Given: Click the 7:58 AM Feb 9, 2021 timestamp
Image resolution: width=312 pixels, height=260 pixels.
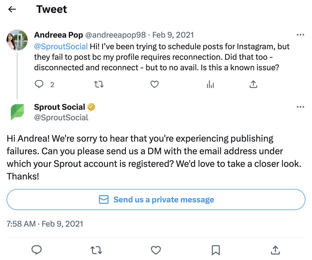Looking at the screenshot, I should (x=45, y=224).
